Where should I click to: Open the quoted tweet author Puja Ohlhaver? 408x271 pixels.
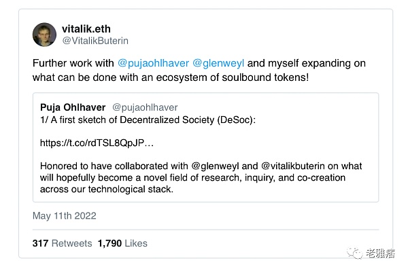point(73,107)
